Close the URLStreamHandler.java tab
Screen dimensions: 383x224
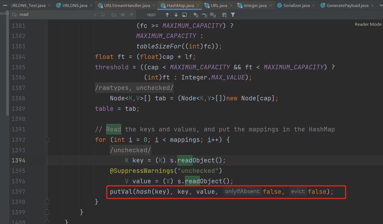tap(154, 5)
